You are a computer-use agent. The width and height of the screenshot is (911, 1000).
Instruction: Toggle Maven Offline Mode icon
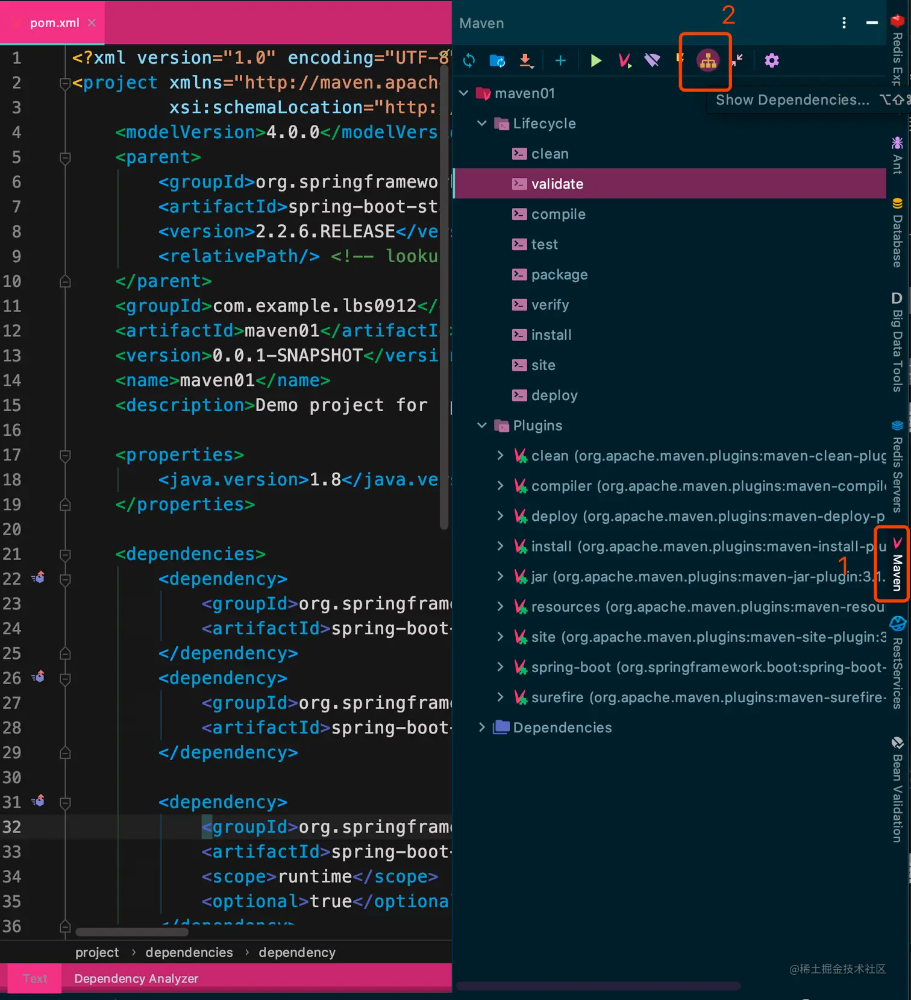click(652, 60)
